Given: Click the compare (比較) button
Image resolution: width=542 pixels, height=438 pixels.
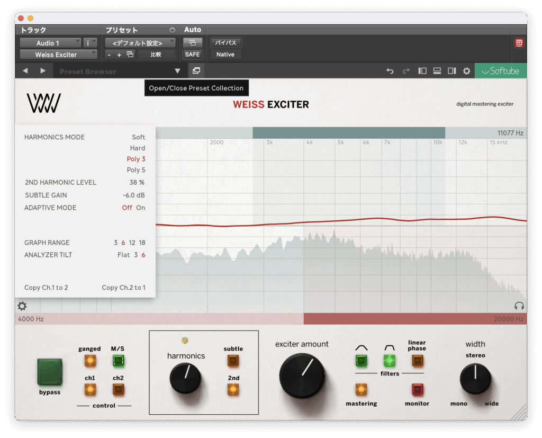Looking at the screenshot, I should pos(156,55).
